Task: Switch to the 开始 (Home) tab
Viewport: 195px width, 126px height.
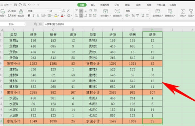Action: click(x=82, y=5)
